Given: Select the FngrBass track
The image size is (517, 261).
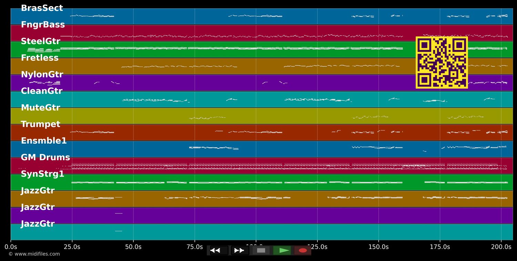Looking at the screenshot, I should coord(43,25).
